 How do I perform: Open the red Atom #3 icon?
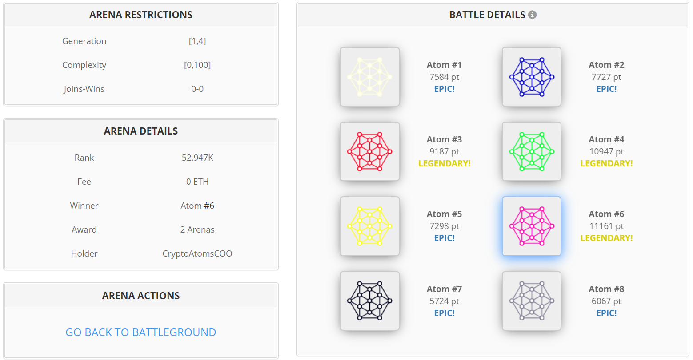[x=370, y=151]
